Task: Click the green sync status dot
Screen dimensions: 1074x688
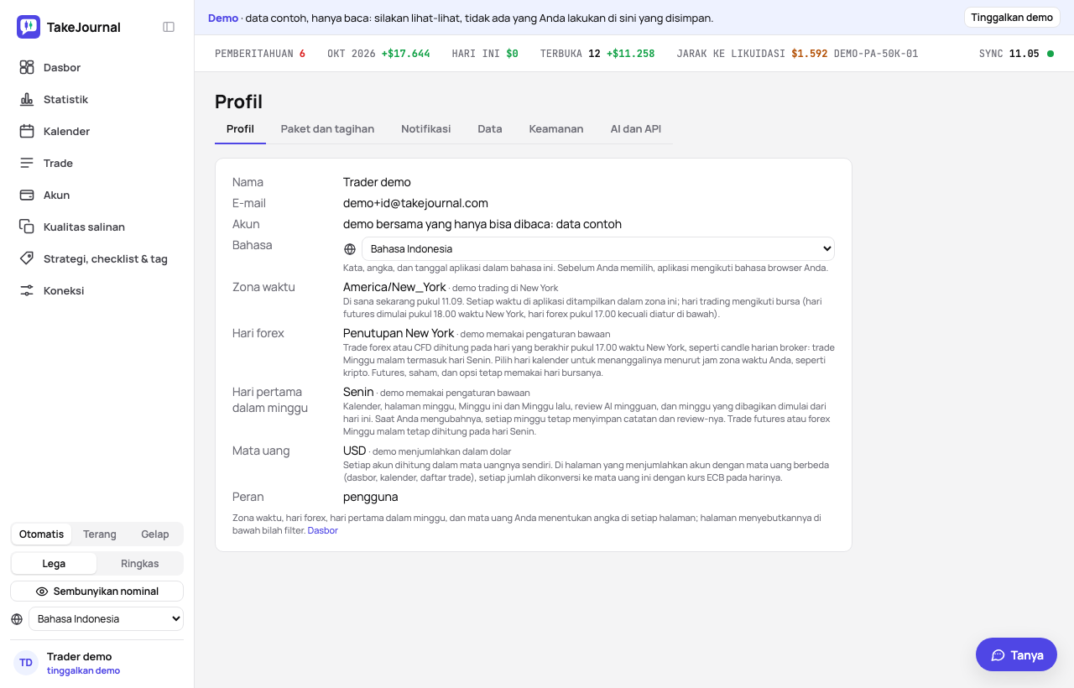Action: 1051,54
